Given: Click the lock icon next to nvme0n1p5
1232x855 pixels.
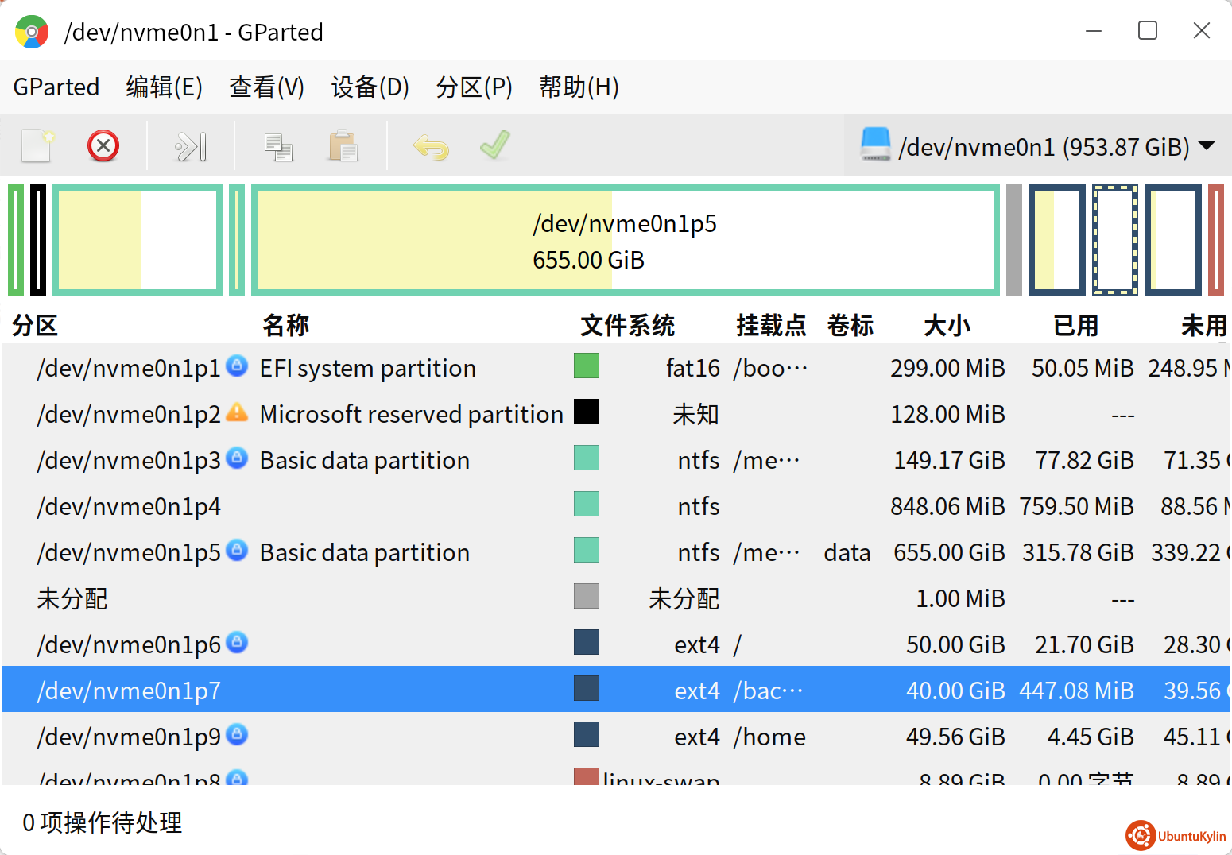Looking at the screenshot, I should point(237,550).
